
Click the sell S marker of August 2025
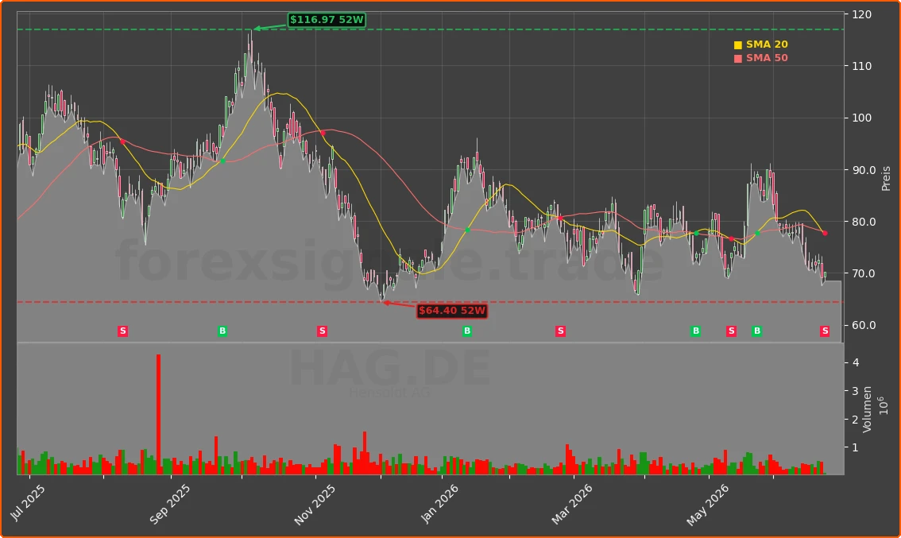[122, 331]
